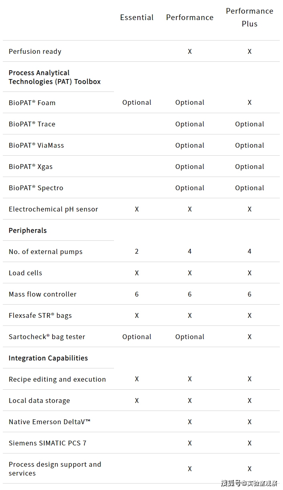The image size is (283, 490).
Task: Select the BioPAT Trace row label
Action: point(32,124)
